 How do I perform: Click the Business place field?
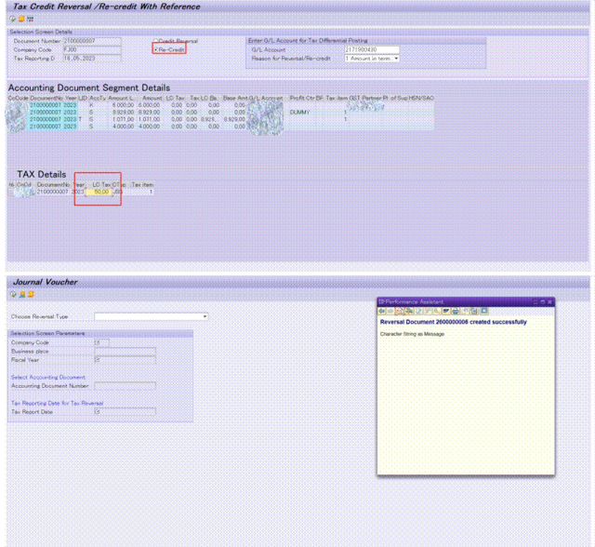tap(125, 351)
